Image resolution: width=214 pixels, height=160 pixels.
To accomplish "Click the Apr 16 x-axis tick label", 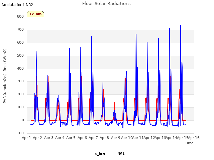I will [194, 138].
